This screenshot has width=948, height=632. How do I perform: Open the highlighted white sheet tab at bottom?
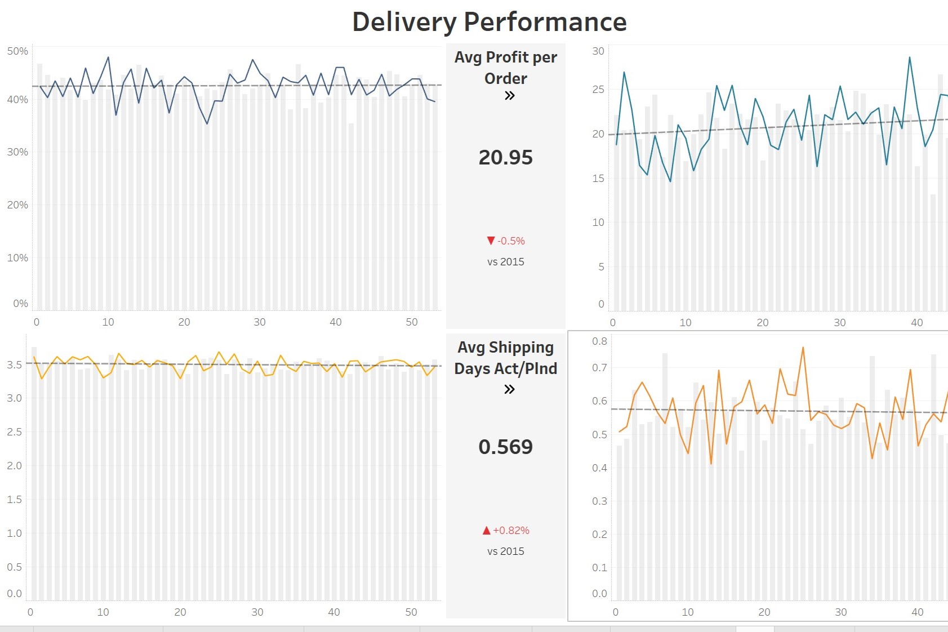pos(755,629)
